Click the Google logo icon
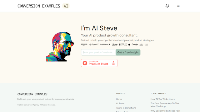 135,44
